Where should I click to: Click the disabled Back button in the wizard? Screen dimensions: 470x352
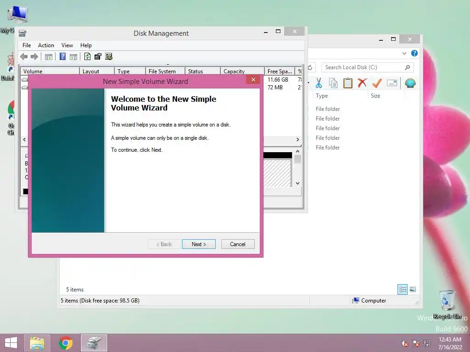pos(164,244)
